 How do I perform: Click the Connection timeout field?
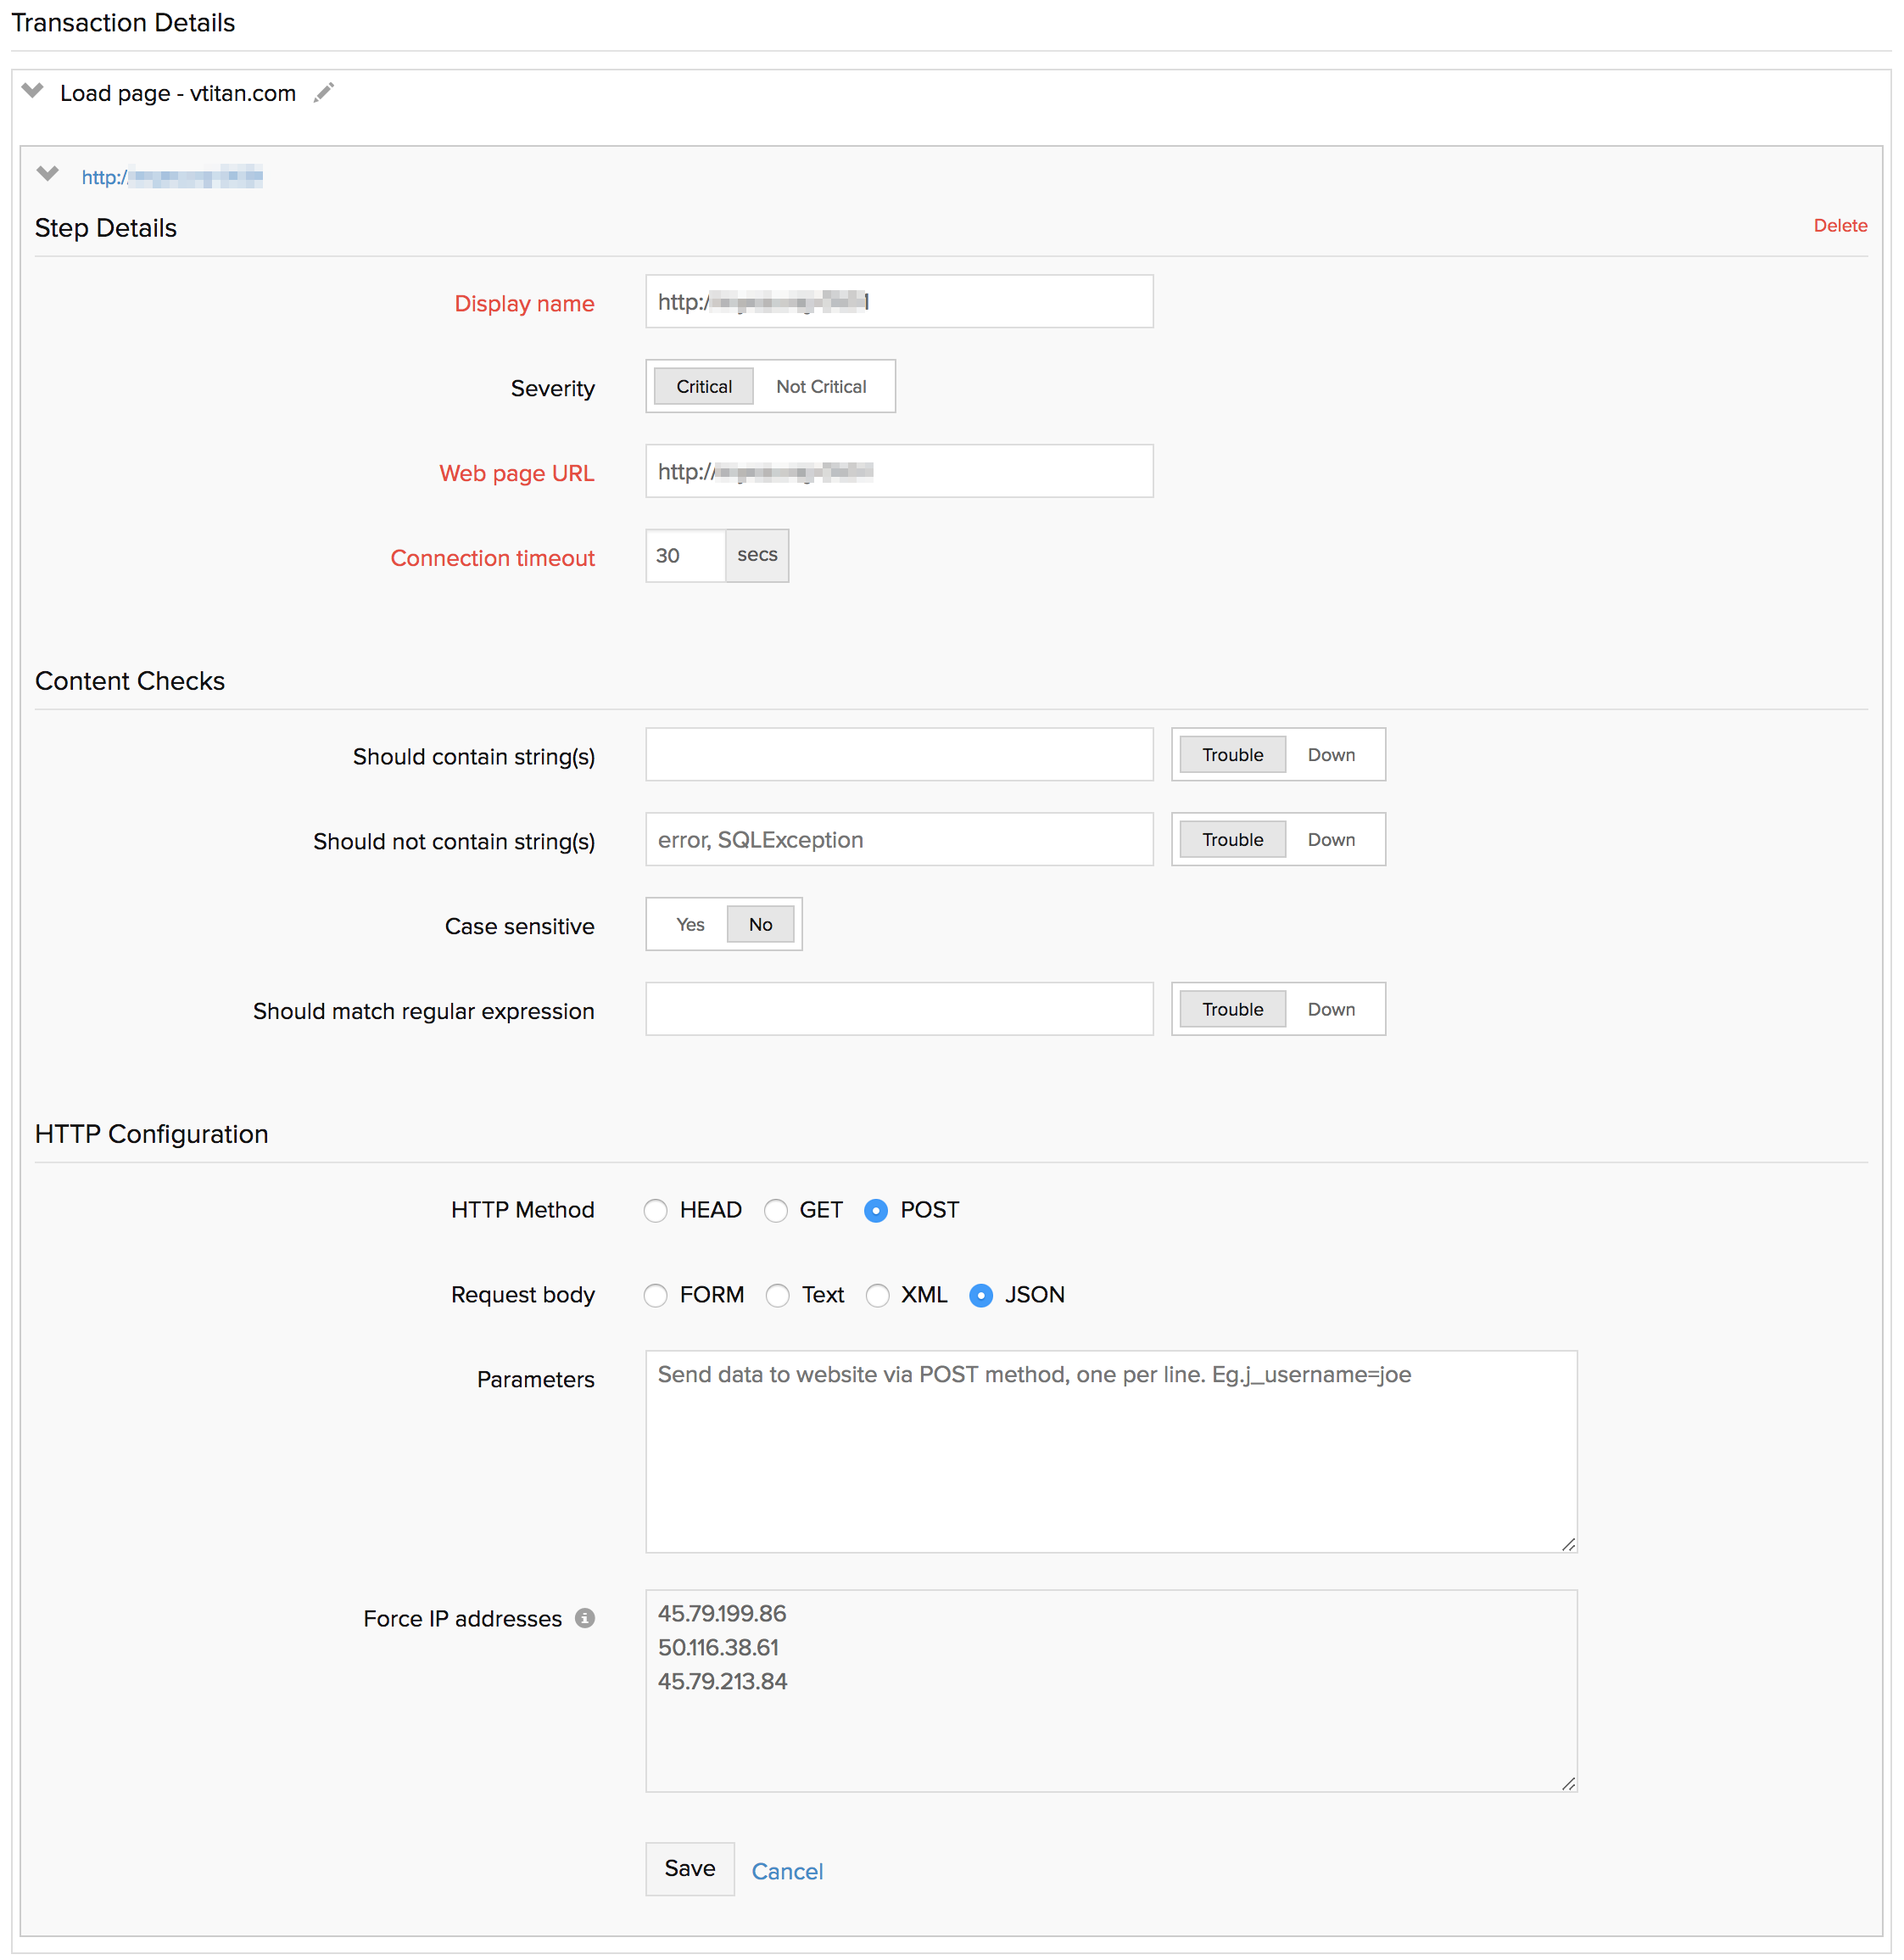(685, 555)
